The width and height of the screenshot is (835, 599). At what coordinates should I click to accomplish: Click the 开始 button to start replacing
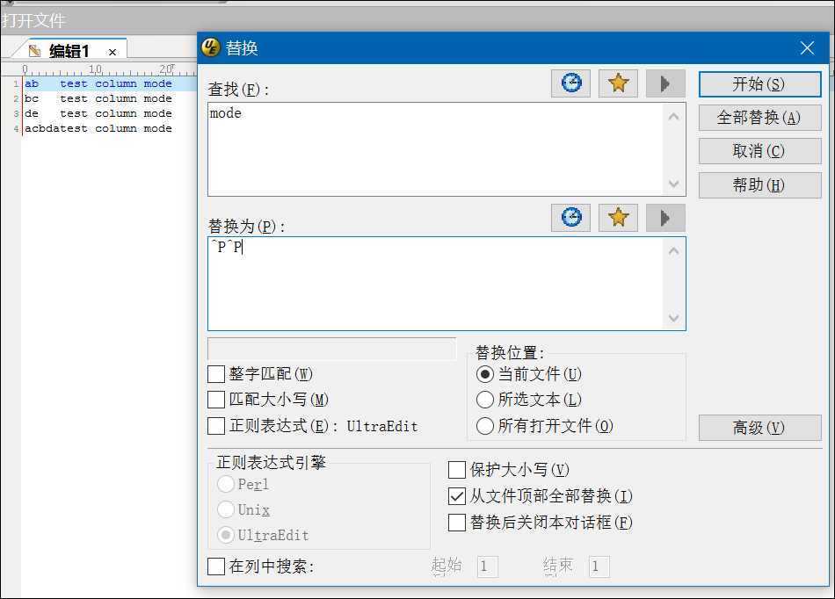tap(759, 83)
